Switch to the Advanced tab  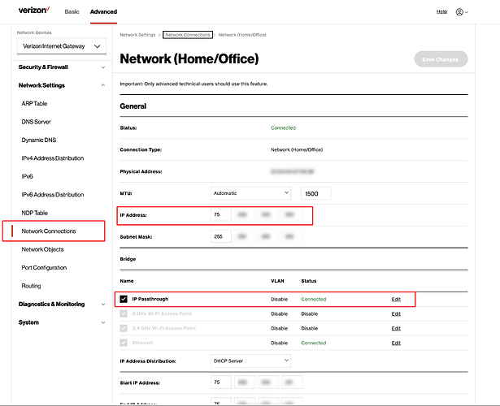[103, 12]
